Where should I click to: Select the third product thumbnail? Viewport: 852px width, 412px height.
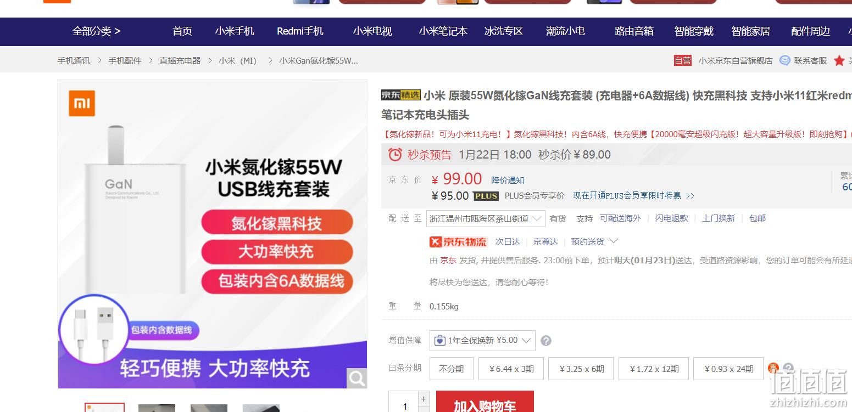[209, 408]
